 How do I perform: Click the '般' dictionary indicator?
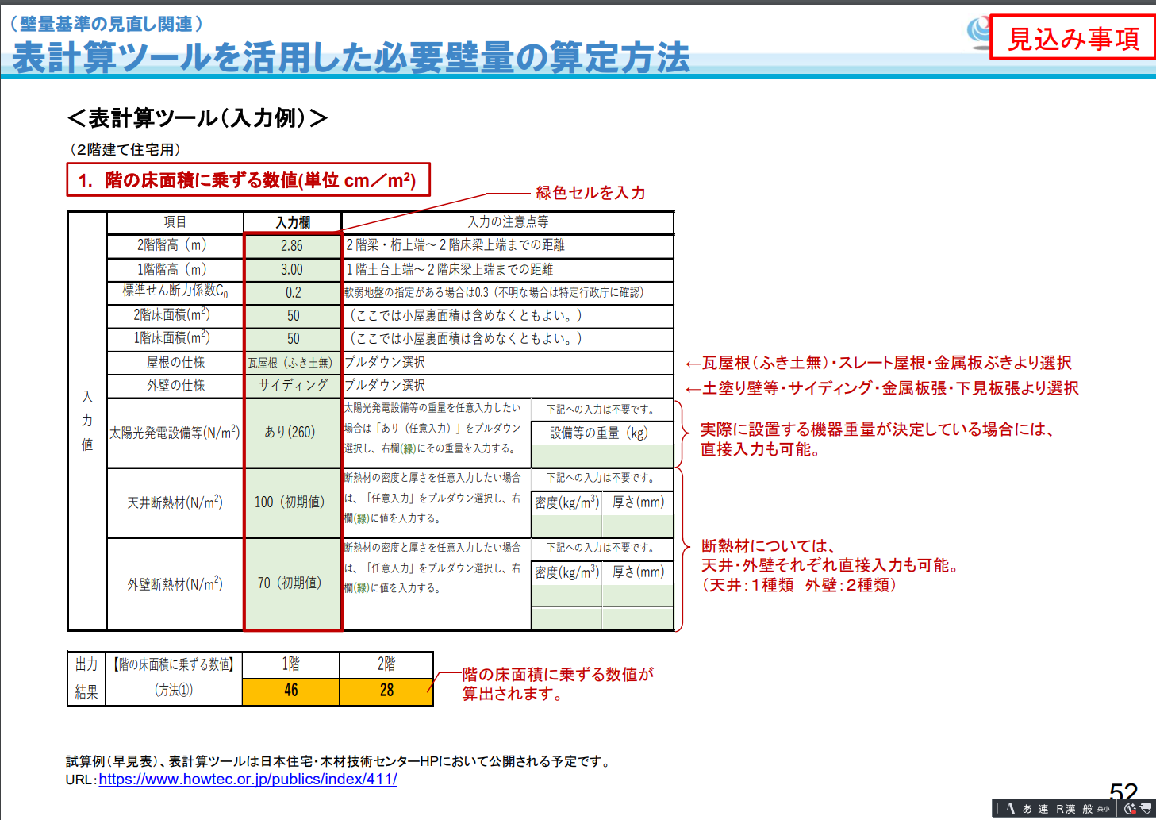1088,809
